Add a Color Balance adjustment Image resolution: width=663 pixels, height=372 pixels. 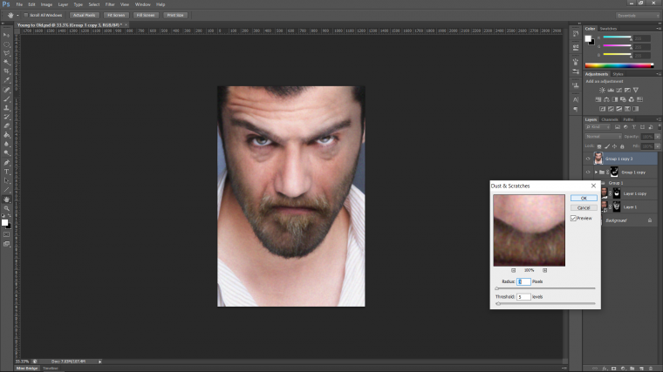point(606,99)
